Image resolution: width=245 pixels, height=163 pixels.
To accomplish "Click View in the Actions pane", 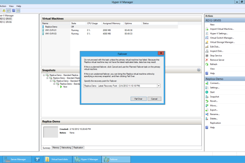I will click(212, 69).
